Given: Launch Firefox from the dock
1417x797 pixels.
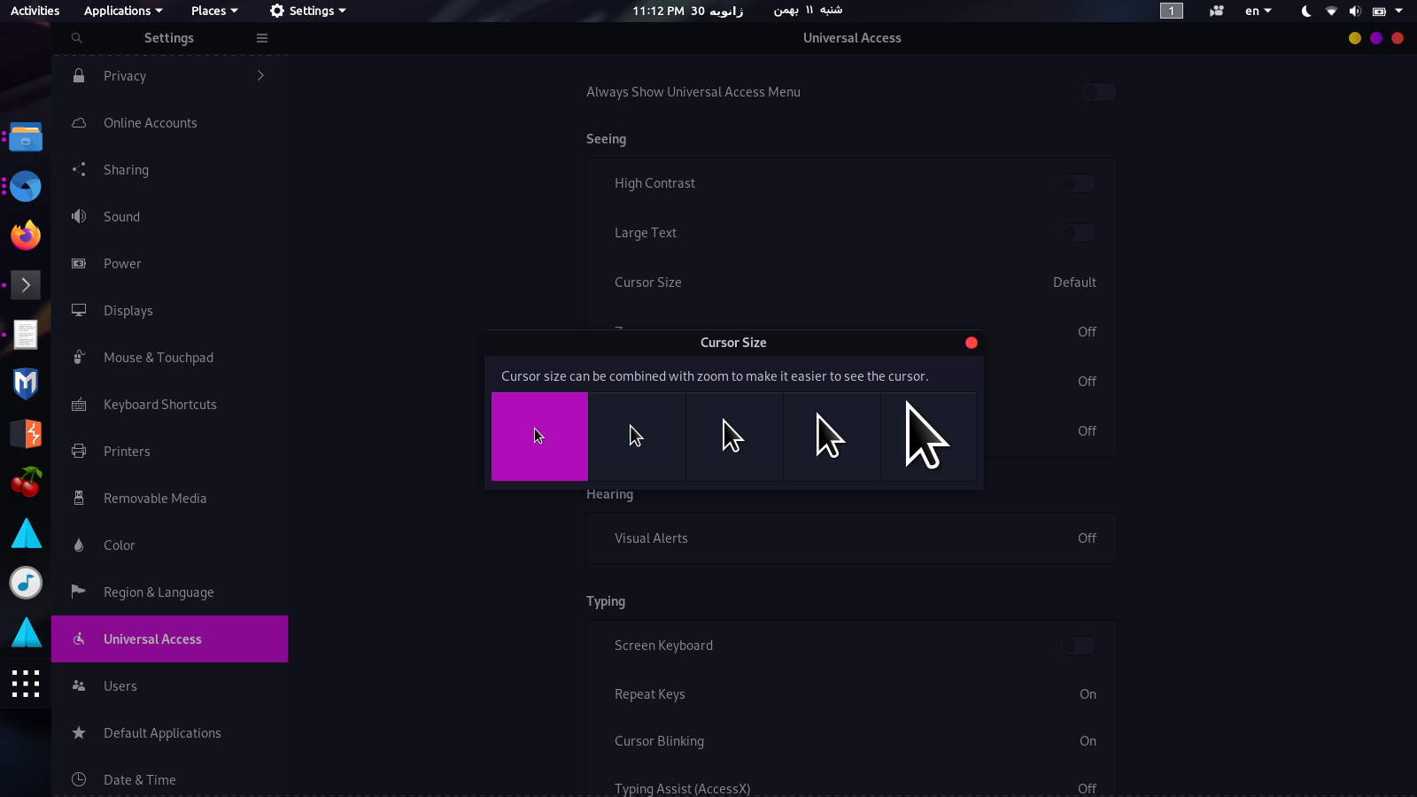Looking at the screenshot, I should coord(26,236).
